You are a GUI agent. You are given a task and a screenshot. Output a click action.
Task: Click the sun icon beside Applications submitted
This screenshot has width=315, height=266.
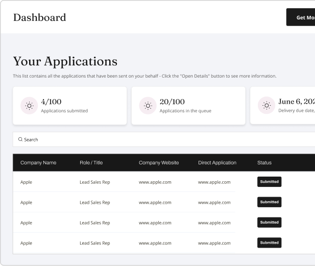tap(29, 106)
